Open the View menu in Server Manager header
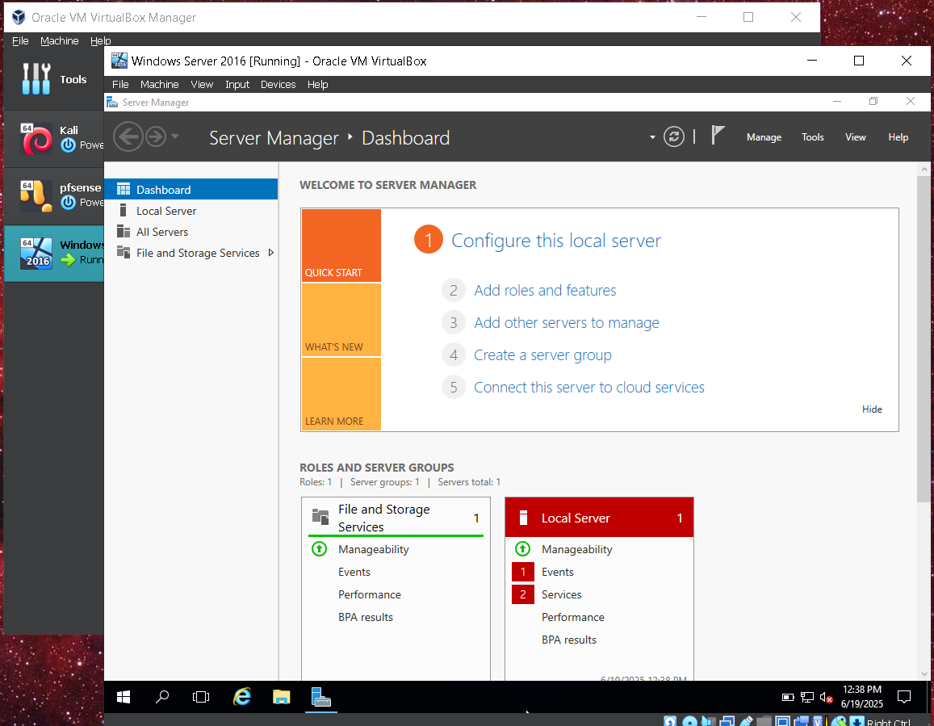This screenshot has width=934, height=726. 856,137
